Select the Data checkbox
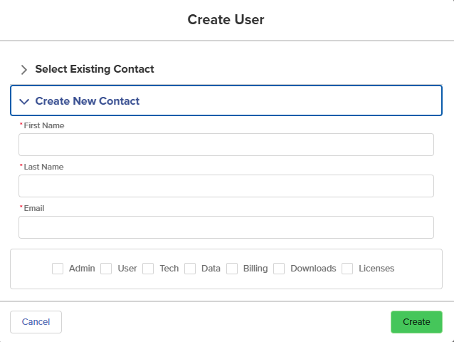 (x=190, y=269)
